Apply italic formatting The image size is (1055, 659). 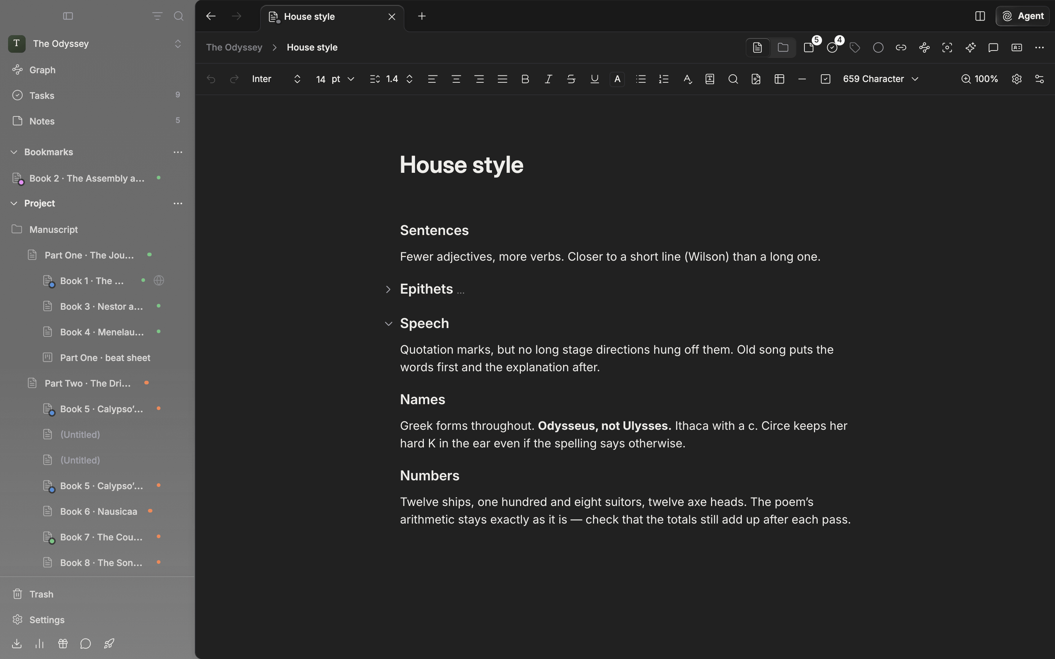[548, 79]
